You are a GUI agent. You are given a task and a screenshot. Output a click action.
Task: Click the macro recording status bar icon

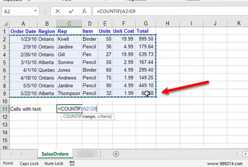pos(72,163)
